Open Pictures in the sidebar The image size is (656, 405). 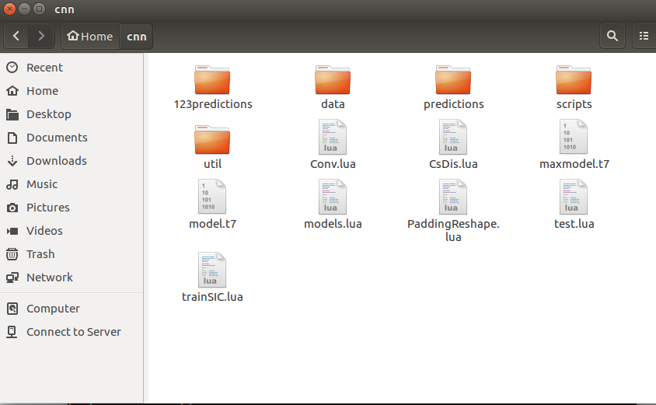pos(72,208)
